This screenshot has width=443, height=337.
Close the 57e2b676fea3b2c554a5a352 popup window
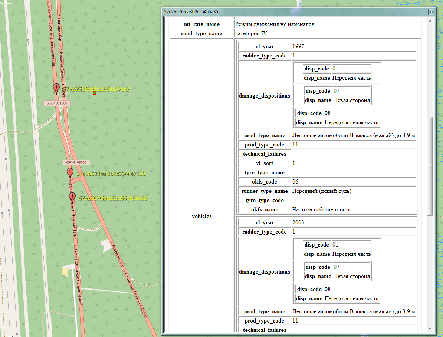pos(431,12)
